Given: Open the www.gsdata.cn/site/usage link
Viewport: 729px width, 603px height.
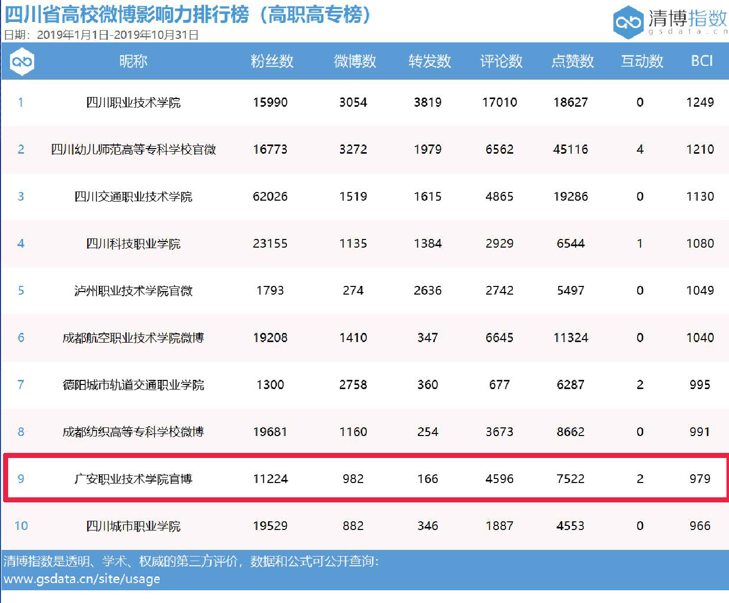Looking at the screenshot, I should [82, 579].
